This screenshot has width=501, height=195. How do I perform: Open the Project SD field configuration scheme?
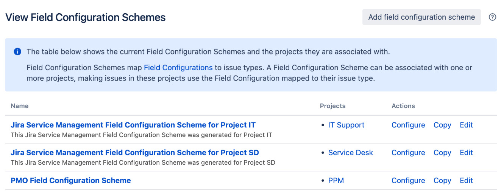(135, 153)
